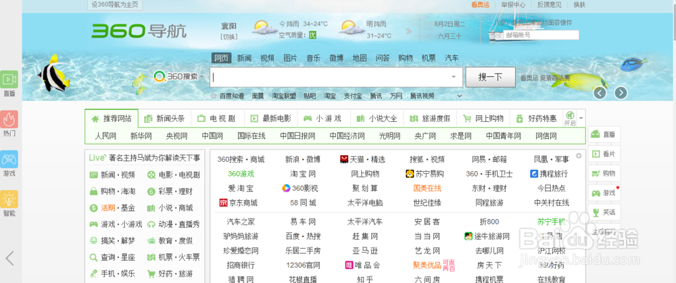676x283 pixels.
Task: Open the 热门 flame icon in left sidebar
Action: coord(9,119)
